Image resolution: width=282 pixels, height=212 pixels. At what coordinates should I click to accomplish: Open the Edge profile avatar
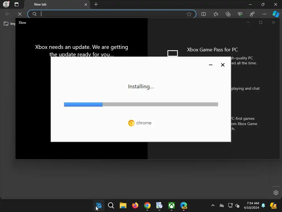pos(6,4)
